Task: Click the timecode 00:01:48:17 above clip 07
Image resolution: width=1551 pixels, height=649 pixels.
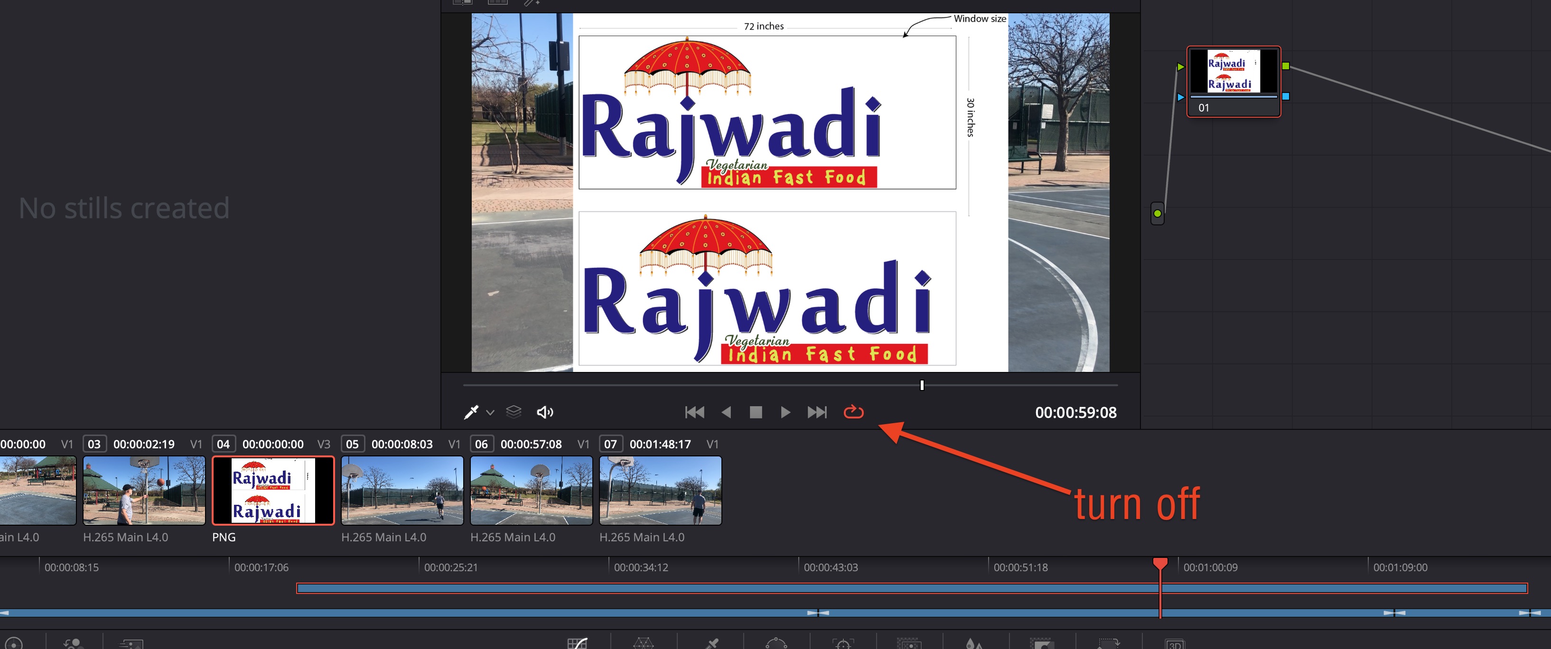Action: 661,445
